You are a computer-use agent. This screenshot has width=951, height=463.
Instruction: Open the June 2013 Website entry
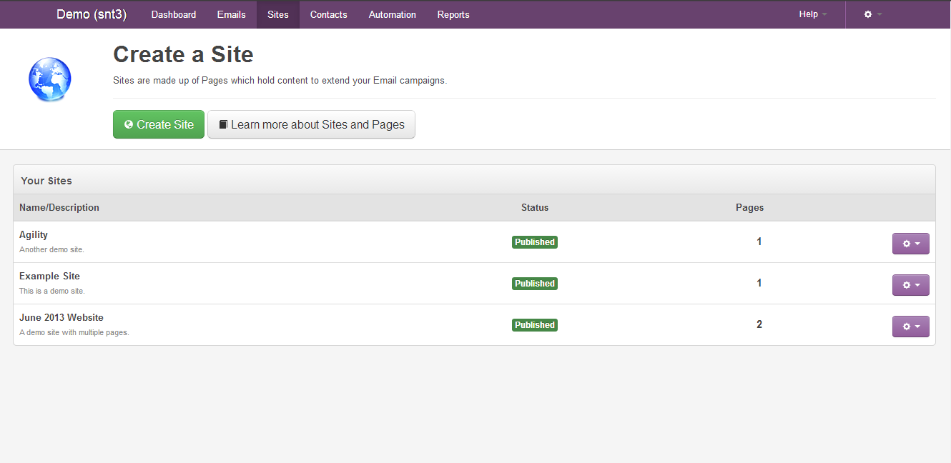click(61, 318)
